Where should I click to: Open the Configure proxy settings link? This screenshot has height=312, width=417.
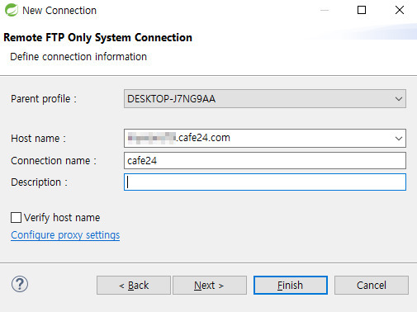[65, 235]
